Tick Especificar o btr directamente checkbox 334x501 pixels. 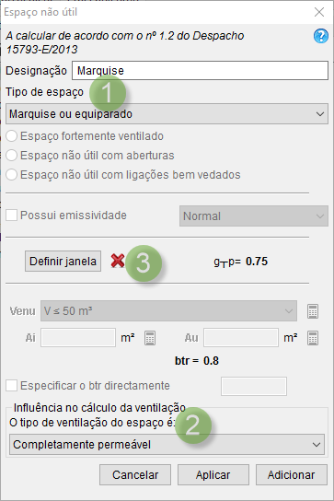tap(11, 386)
